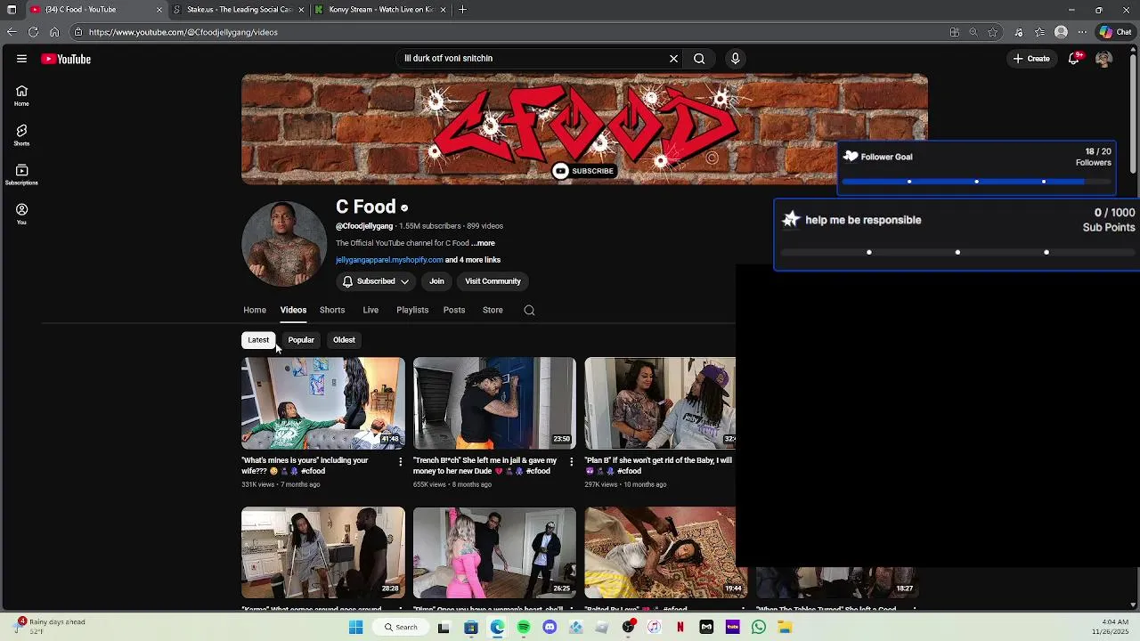This screenshot has width=1140, height=641.
Task: Select the Oldest filter chip
Action: [344, 340]
